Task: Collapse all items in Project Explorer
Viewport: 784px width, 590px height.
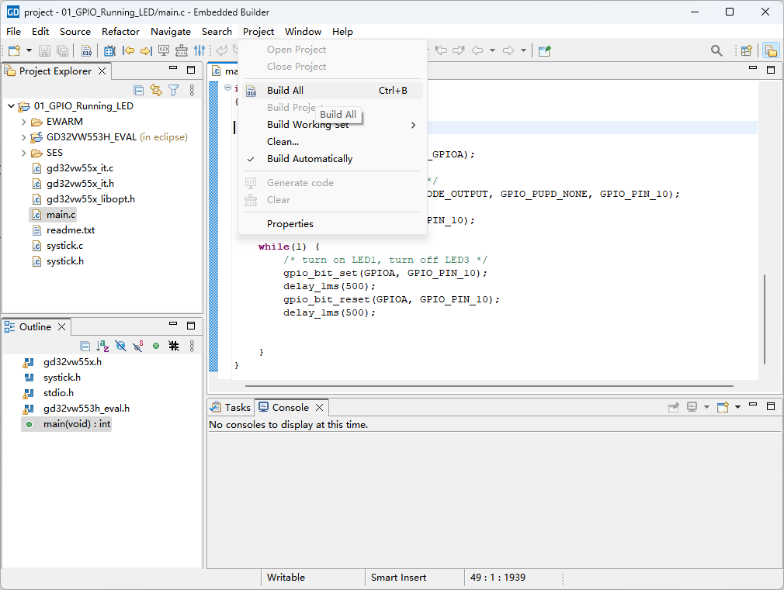Action: tap(139, 91)
